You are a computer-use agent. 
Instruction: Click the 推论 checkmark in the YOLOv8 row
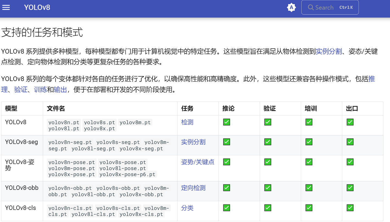pos(226,122)
